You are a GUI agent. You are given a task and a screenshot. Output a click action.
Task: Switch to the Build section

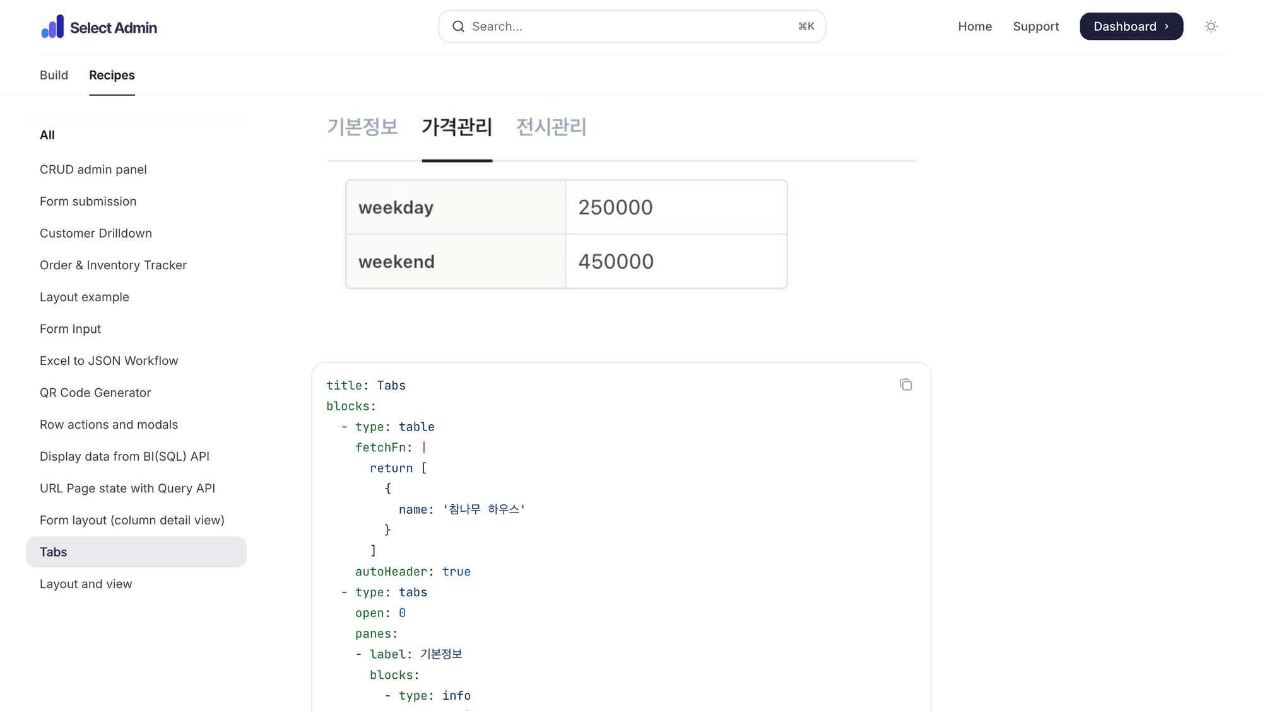point(54,75)
